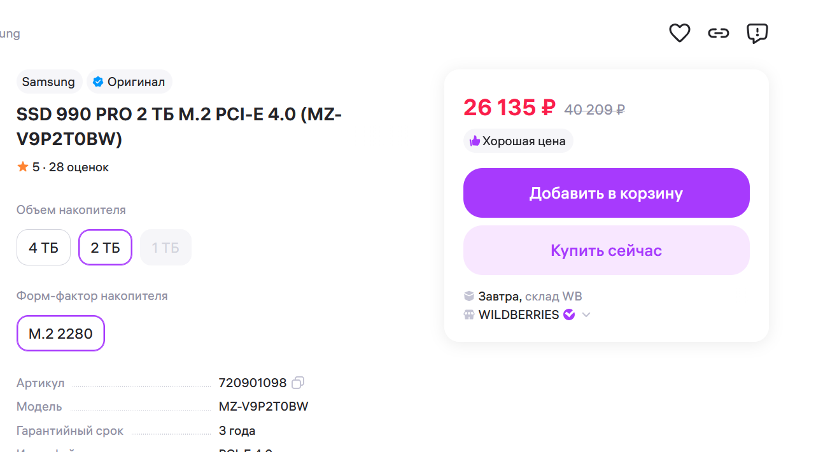This screenshot has width=816, height=452.
Task: Select M.2 2280 form factor
Action: pyautogui.click(x=60, y=334)
